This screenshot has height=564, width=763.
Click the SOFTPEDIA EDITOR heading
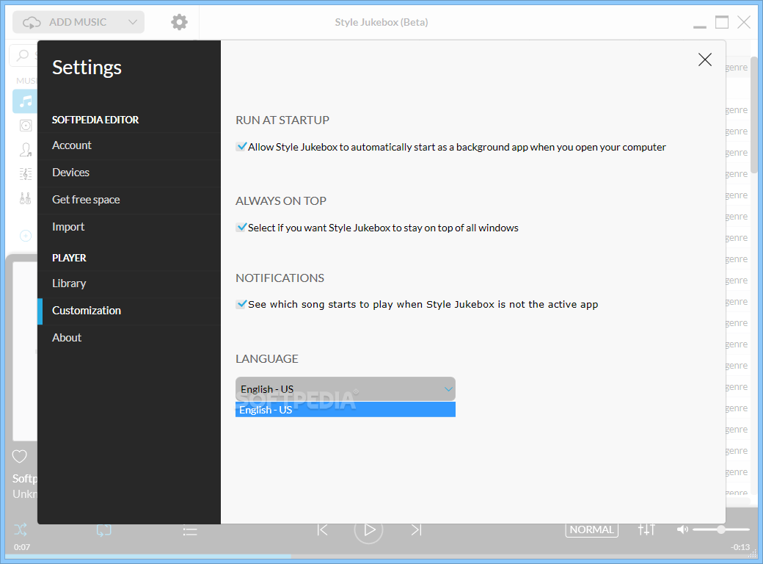coord(95,120)
